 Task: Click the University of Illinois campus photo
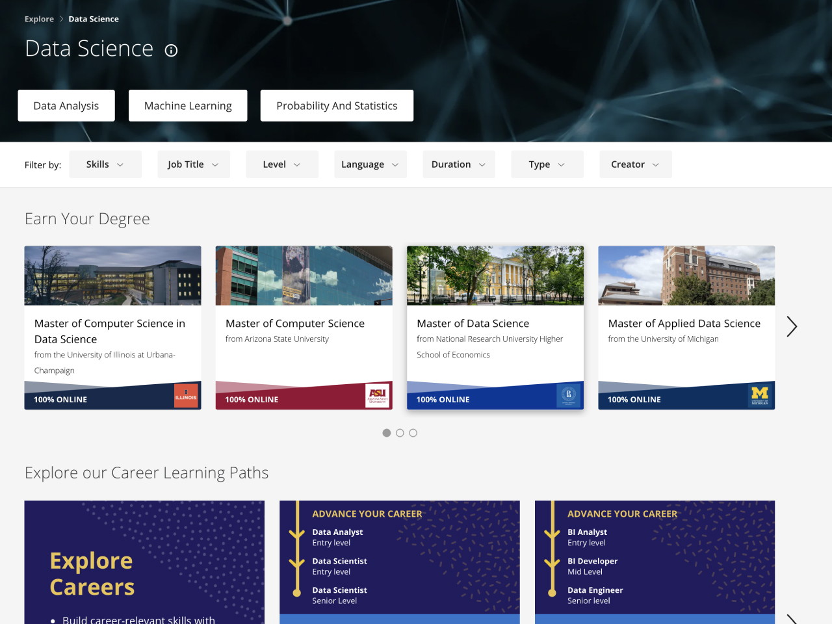112,276
